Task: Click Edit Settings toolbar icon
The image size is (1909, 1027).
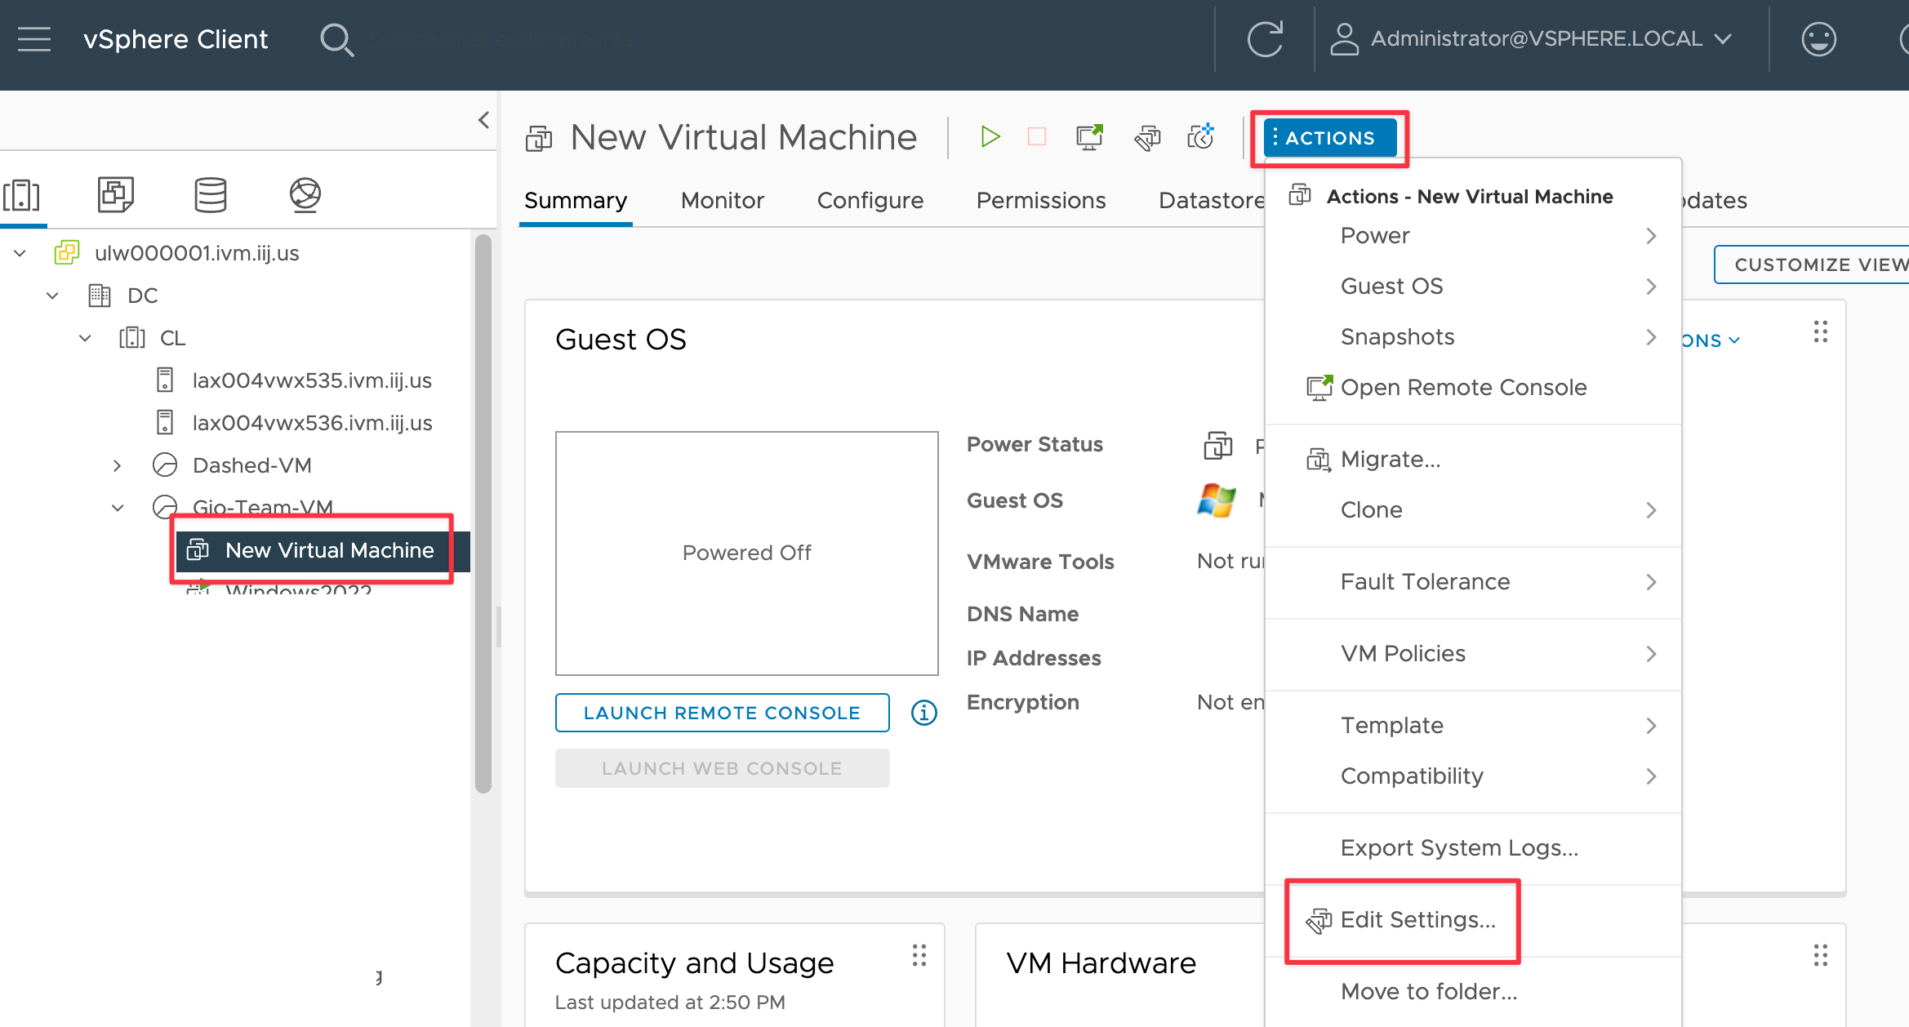Action: coord(1147,137)
